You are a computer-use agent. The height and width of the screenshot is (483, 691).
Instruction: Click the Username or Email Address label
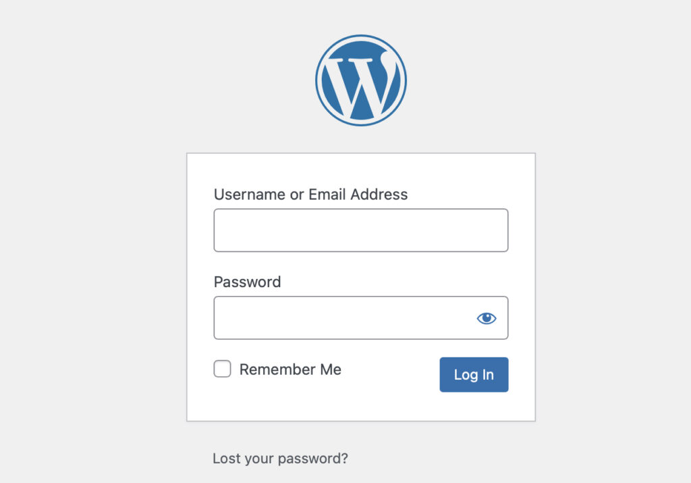pos(310,195)
